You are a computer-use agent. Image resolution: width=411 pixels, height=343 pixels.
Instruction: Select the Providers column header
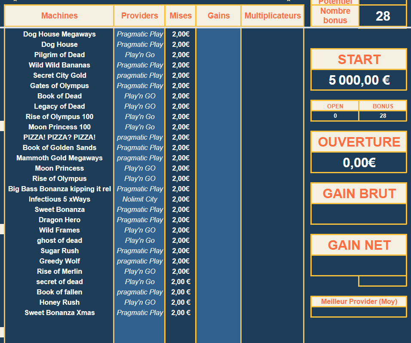pos(139,16)
